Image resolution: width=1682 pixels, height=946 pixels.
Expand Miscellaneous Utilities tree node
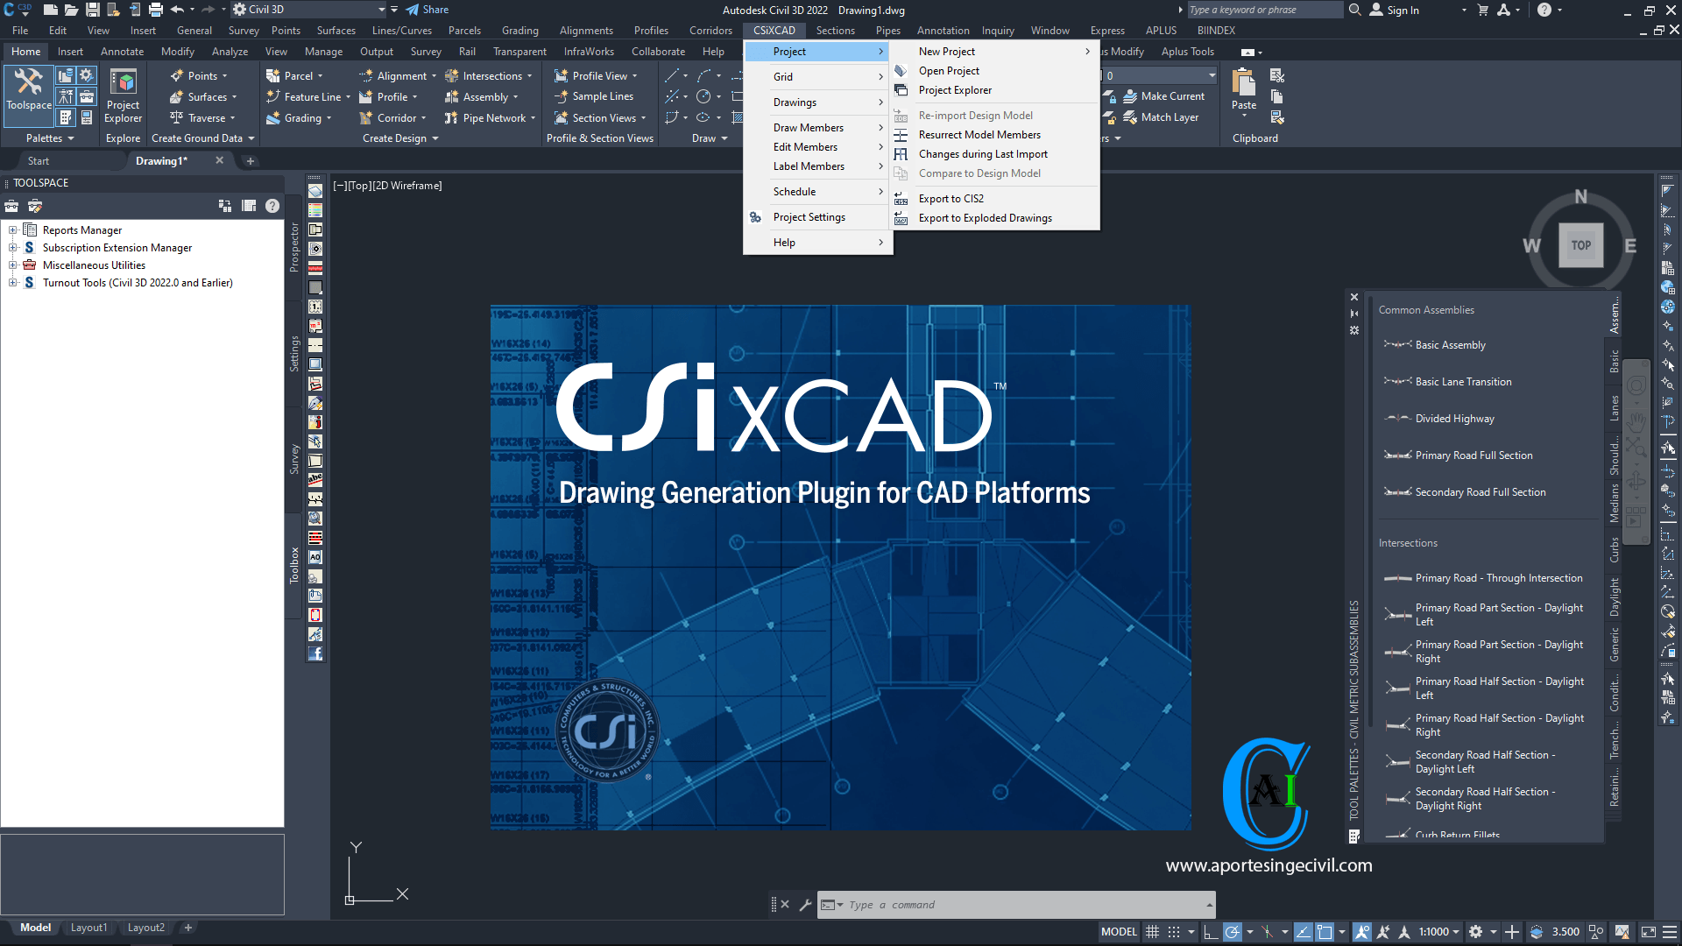click(x=13, y=265)
